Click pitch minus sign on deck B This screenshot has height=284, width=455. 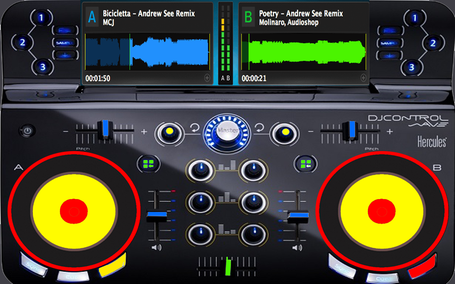[311, 132]
